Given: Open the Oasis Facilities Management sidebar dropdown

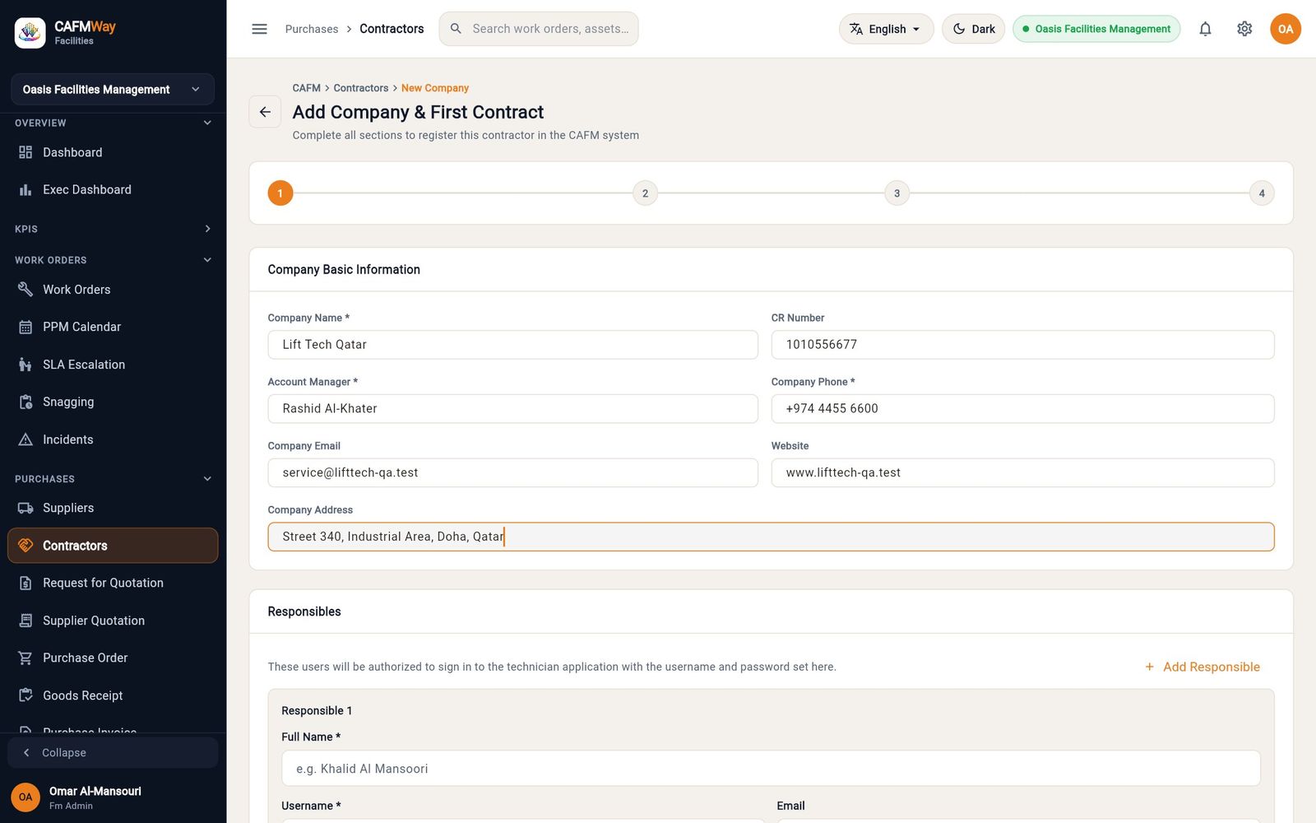Looking at the screenshot, I should tap(113, 89).
